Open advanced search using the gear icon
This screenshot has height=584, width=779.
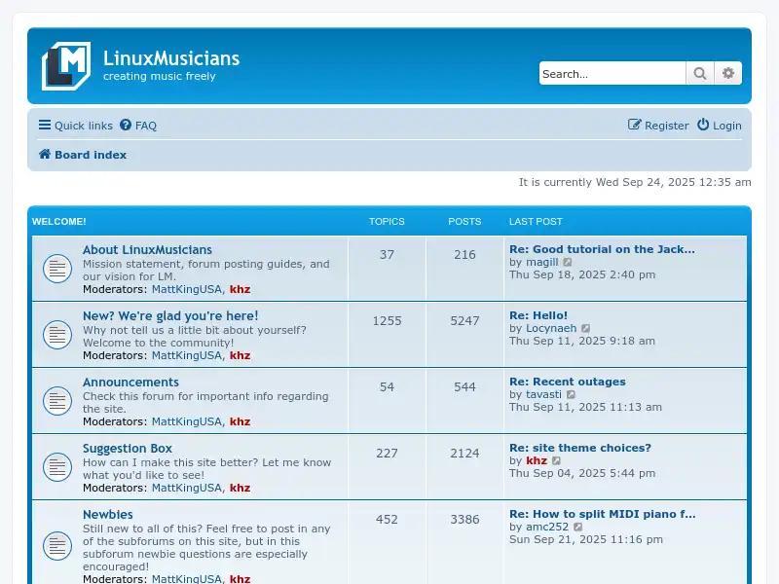(x=728, y=73)
